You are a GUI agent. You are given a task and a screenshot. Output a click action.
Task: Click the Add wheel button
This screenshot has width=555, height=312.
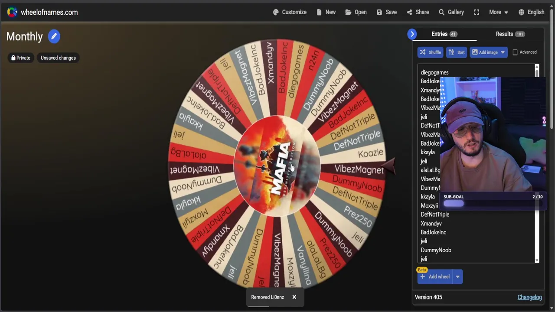(435, 276)
